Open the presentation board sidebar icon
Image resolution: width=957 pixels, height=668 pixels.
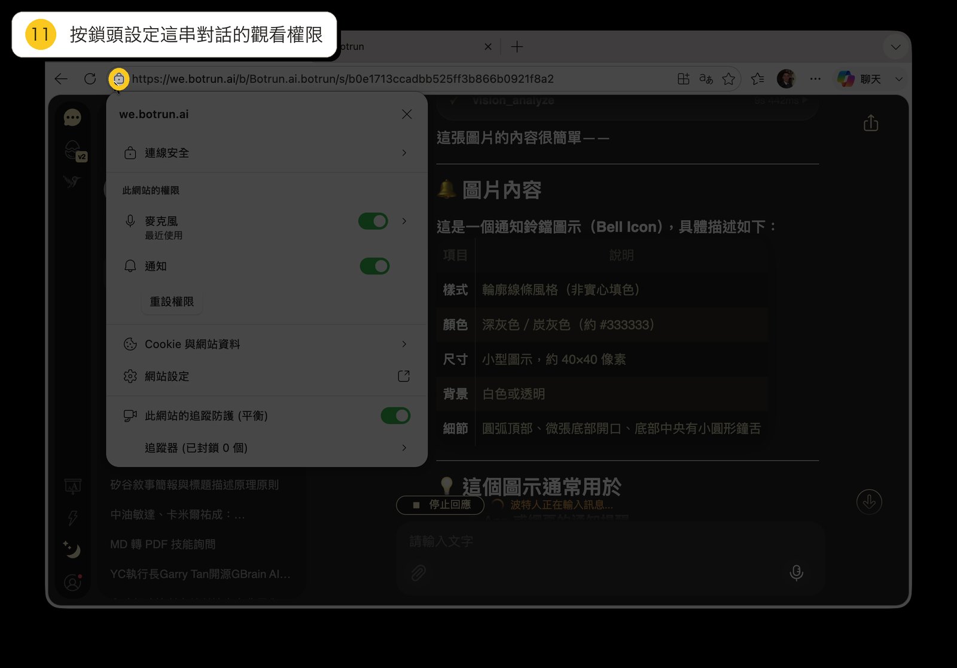point(72,486)
